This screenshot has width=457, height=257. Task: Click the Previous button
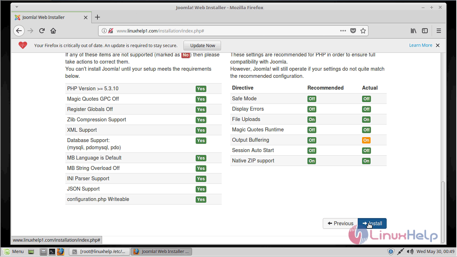click(340, 223)
